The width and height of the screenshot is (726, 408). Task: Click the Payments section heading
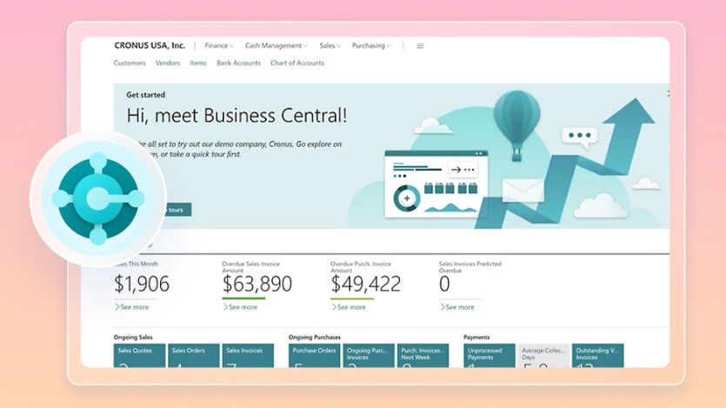coord(476,338)
